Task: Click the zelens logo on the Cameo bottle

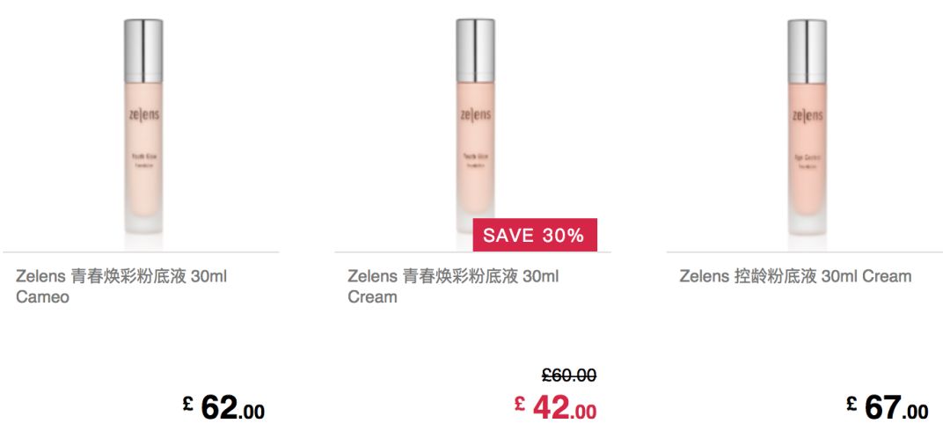Action: tap(144, 114)
